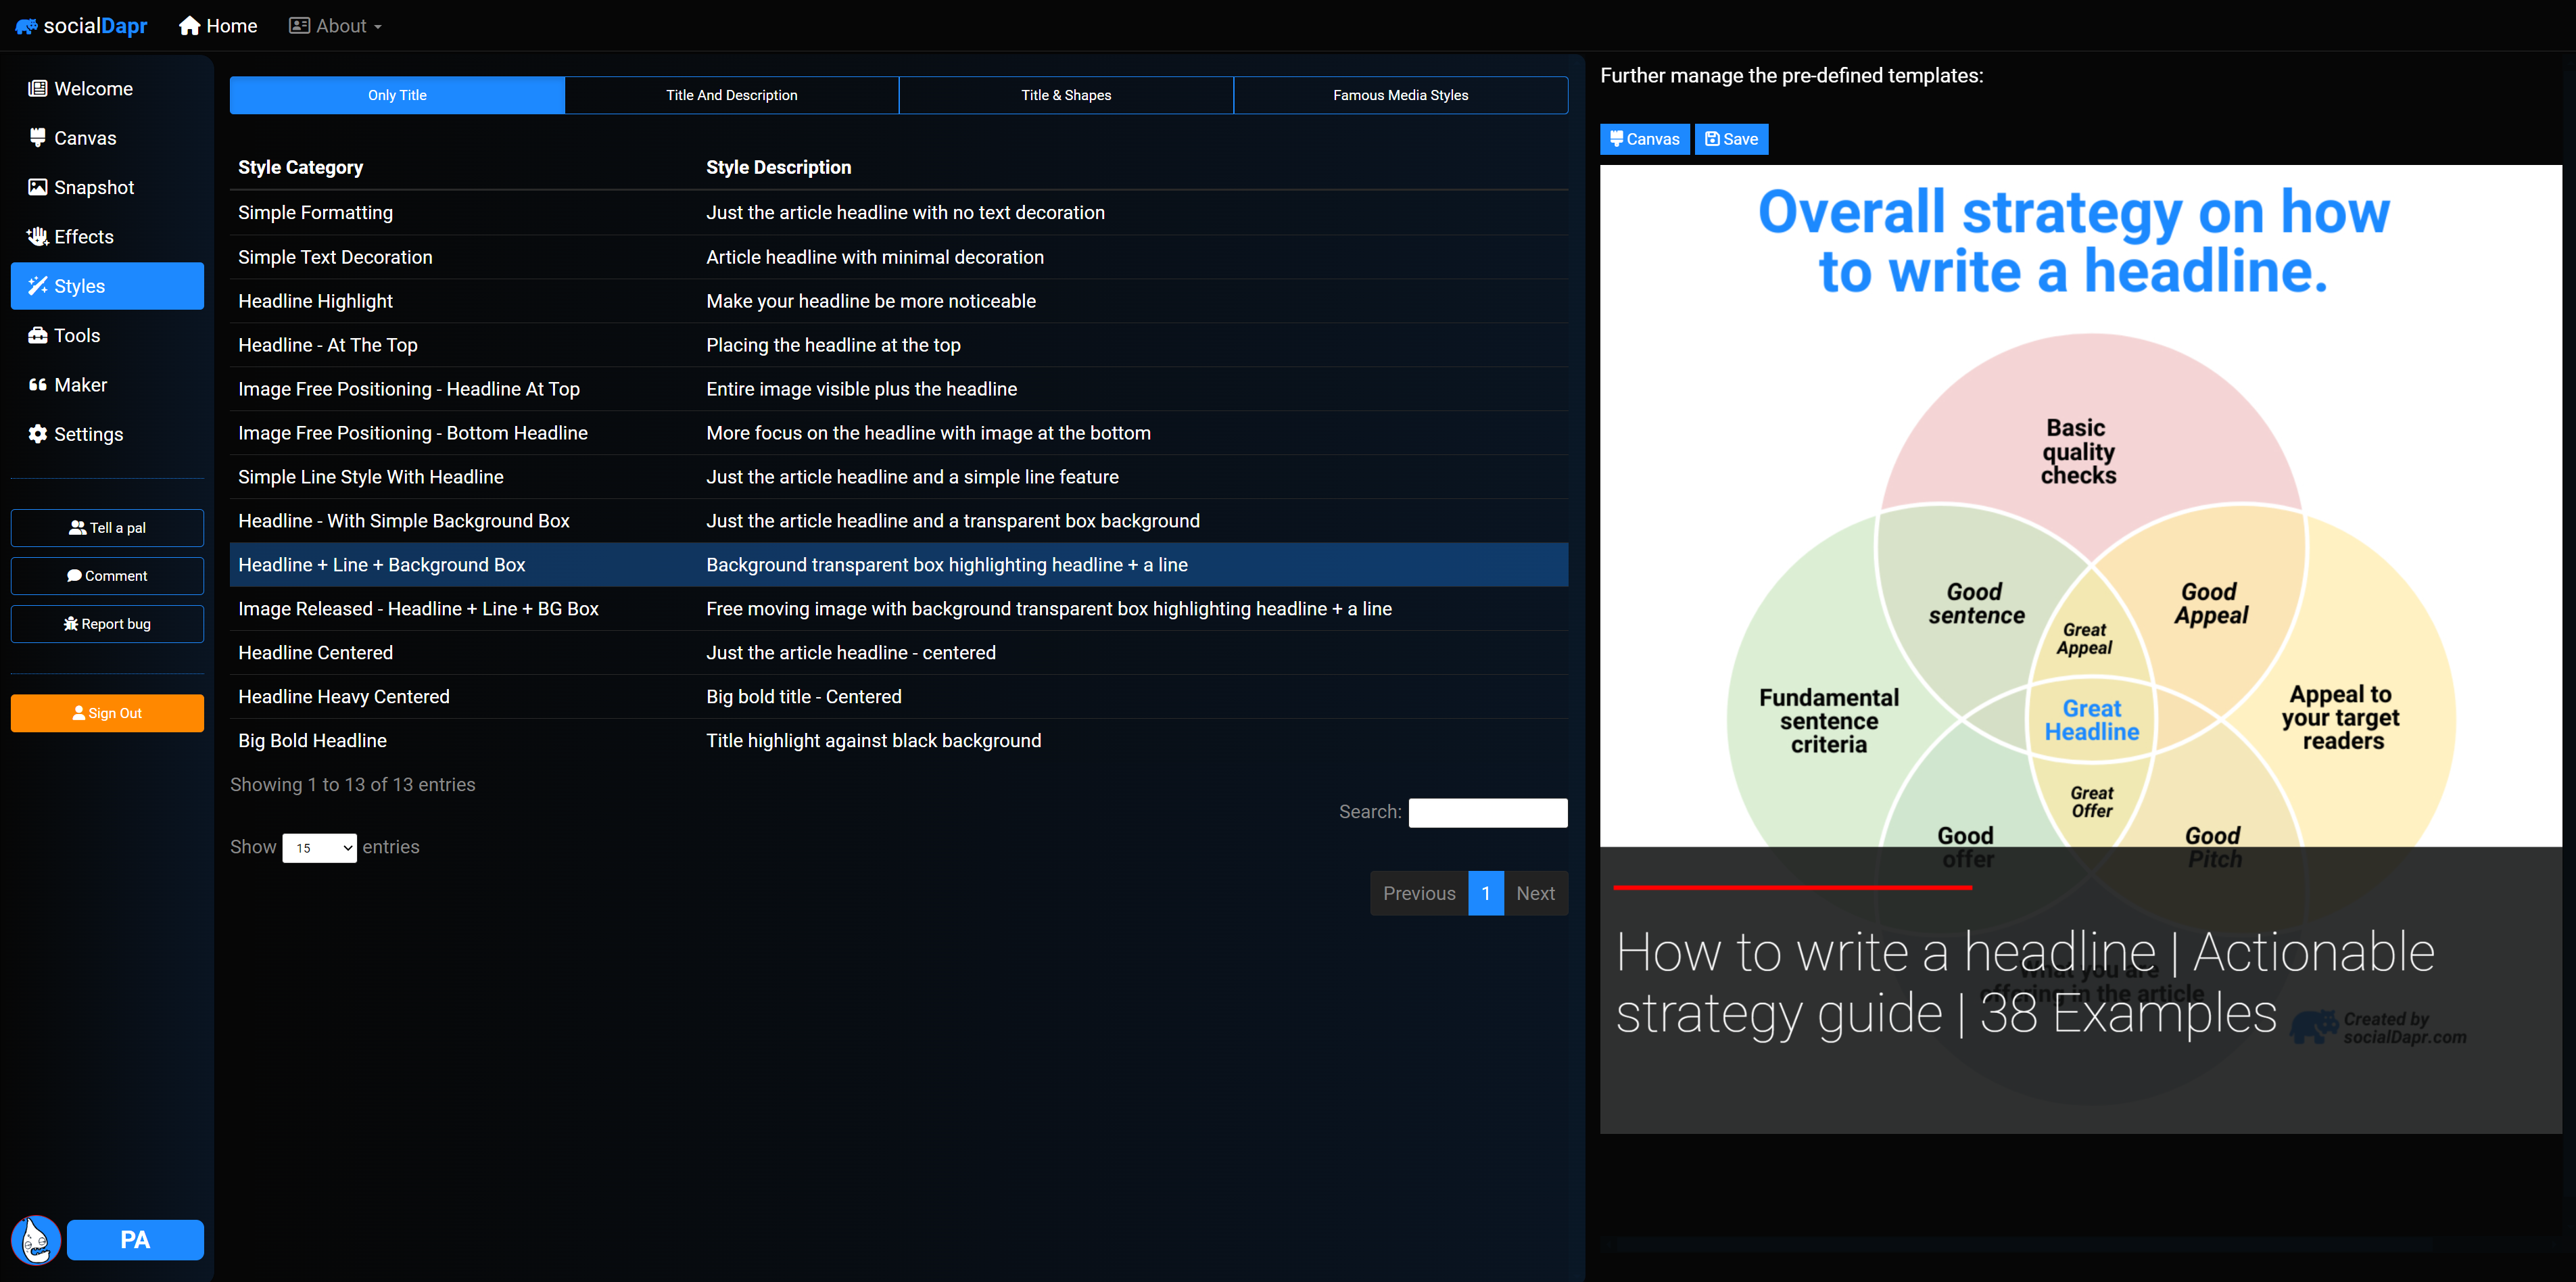The height and width of the screenshot is (1282, 2576).
Task: Click the Comment button
Action: point(107,576)
